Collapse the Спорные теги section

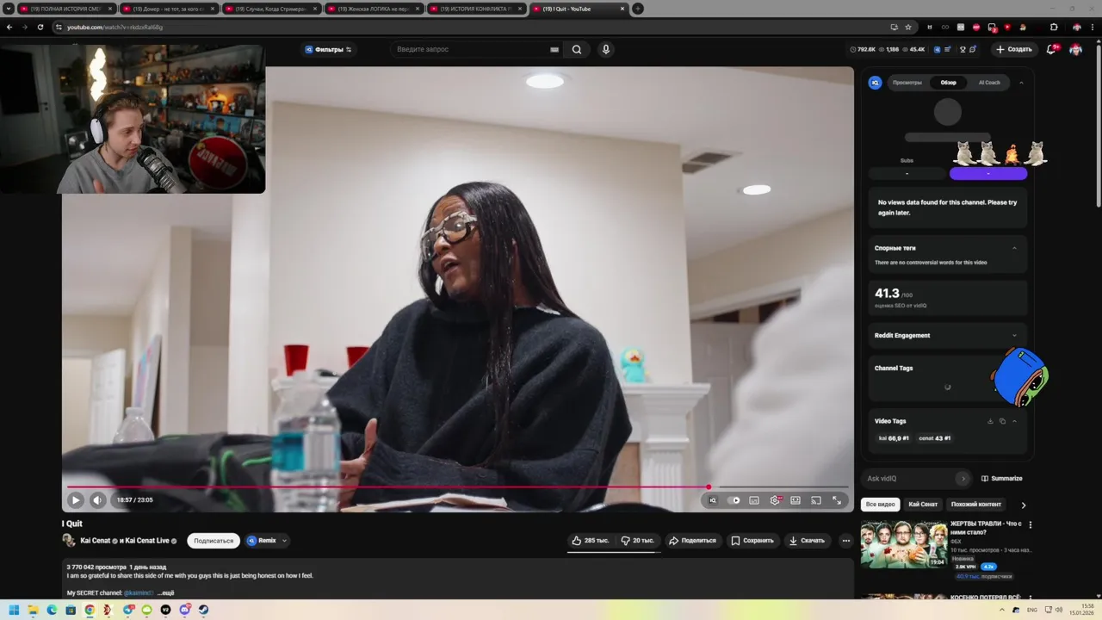(x=1014, y=248)
